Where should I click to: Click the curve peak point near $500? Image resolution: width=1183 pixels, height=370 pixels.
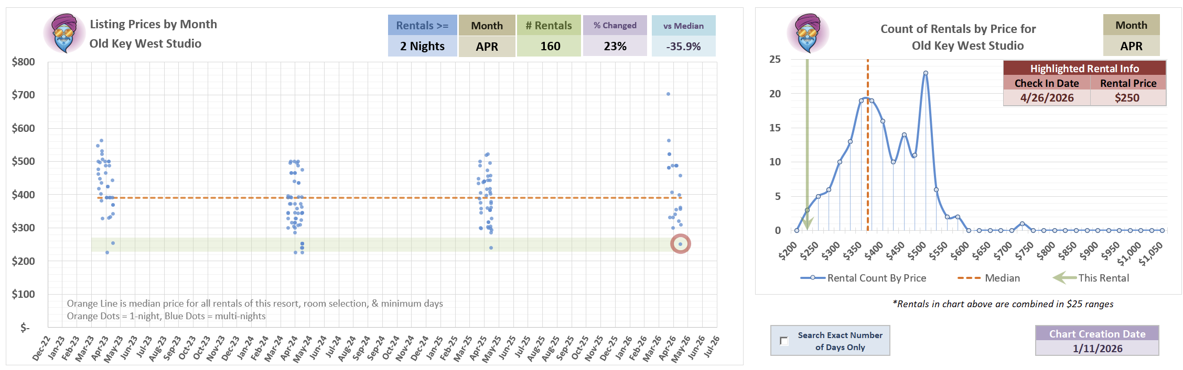[926, 73]
